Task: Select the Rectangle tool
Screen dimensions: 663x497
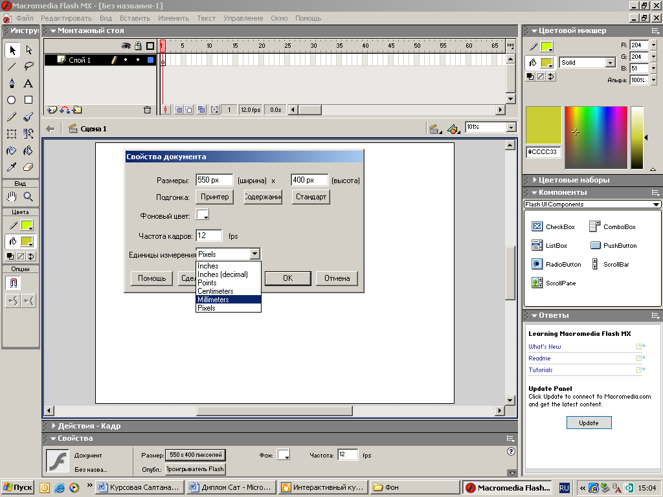Action: [28, 100]
